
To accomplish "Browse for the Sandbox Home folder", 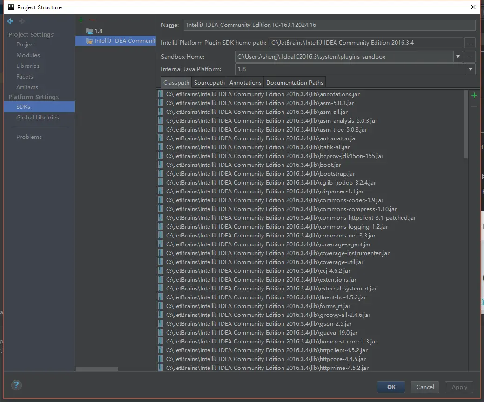I will point(470,57).
